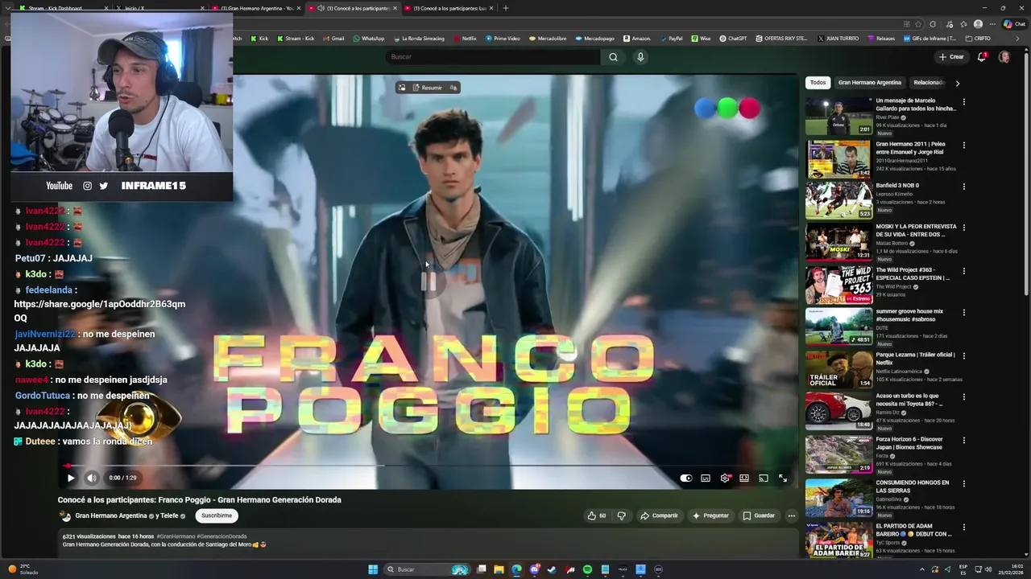Click the Resumir button on the video
1031x579 pixels.
[428, 88]
